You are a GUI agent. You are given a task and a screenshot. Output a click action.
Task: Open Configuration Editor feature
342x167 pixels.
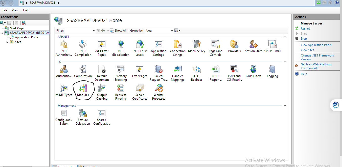click(64, 117)
